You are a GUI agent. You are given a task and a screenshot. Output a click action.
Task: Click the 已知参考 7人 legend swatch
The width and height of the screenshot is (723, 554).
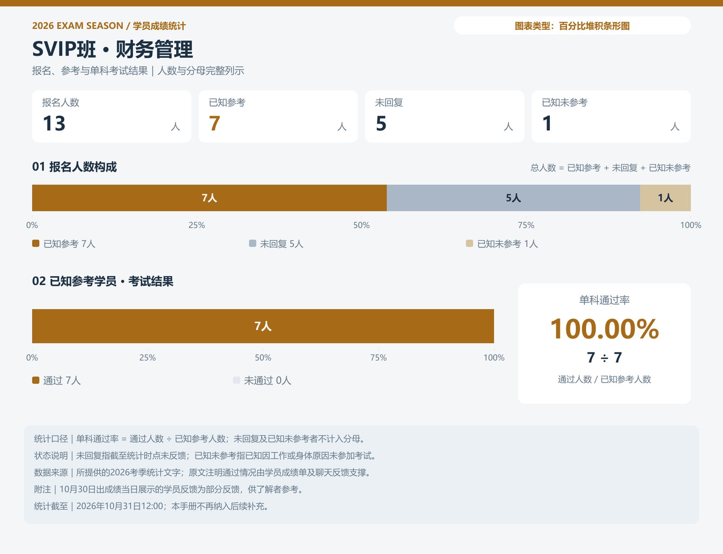pyautogui.click(x=36, y=243)
